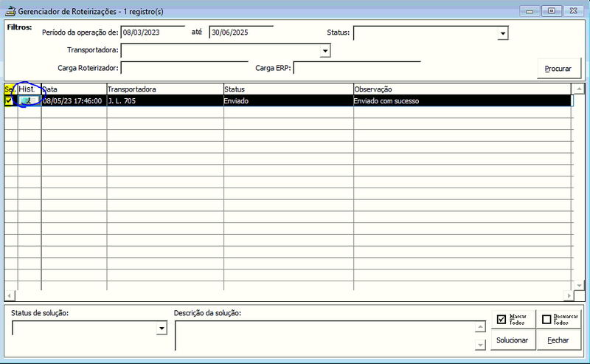Click the Status column header in grid
590x364 pixels.
click(288, 89)
